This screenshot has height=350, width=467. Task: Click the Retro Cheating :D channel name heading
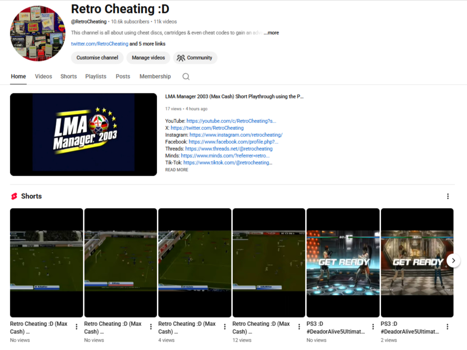120,9
